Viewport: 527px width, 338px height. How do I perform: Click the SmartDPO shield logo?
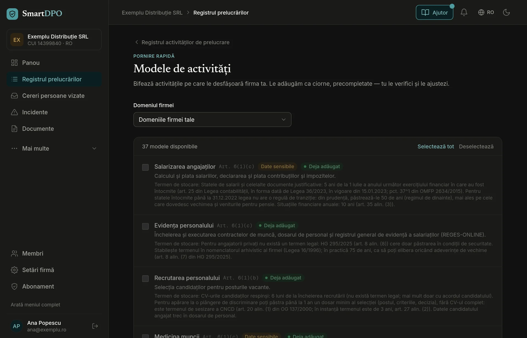pyautogui.click(x=12, y=14)
